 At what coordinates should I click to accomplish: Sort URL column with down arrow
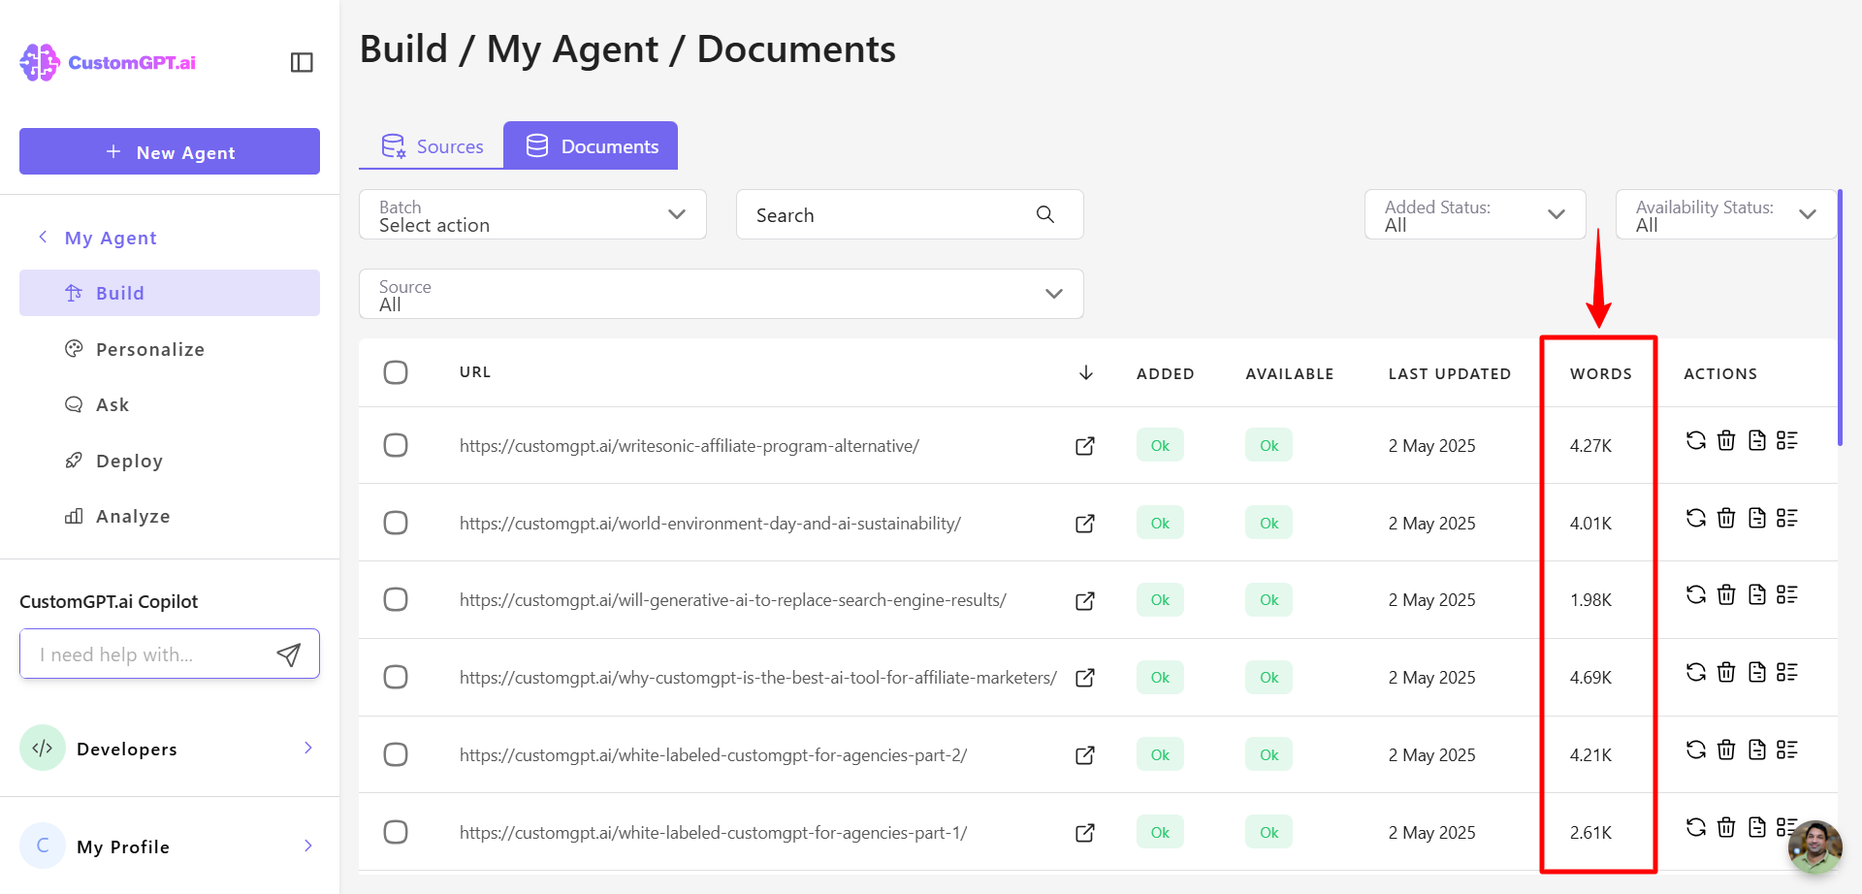(x=1086, y=372)
